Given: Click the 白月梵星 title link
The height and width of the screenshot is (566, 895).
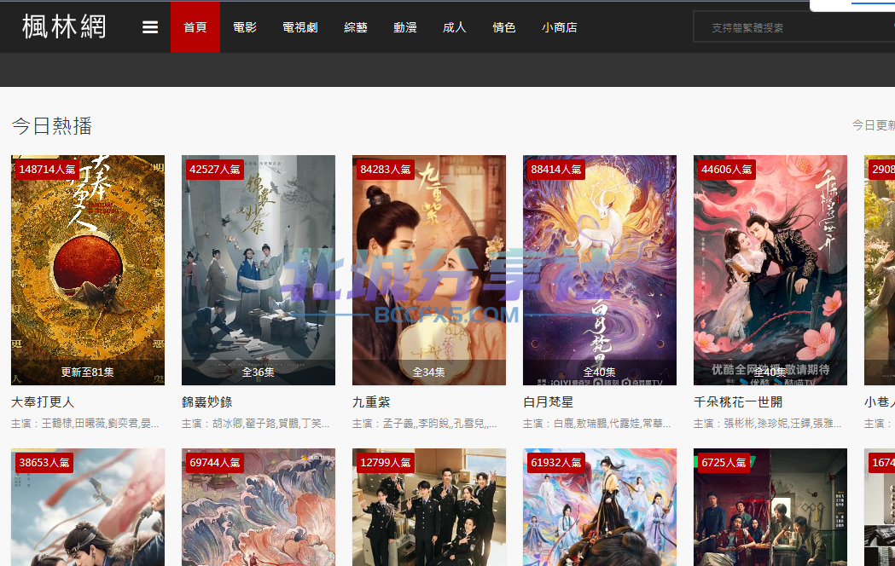Looking at the screenshot, I should 549,401.
